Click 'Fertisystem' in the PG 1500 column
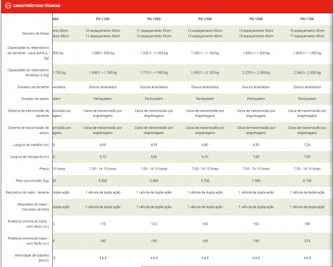 tap(256, 99)
